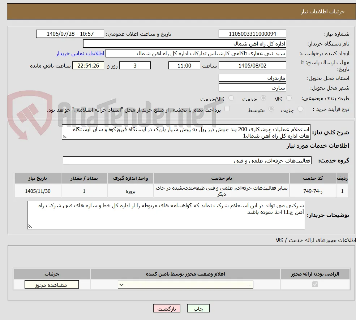This screenshot has height=320, width=356.
Task: Click the service group field فعالیت‌های حرفه‌ای، علمی و فنی
Action: pyautogui.click(x=187, y=160)
